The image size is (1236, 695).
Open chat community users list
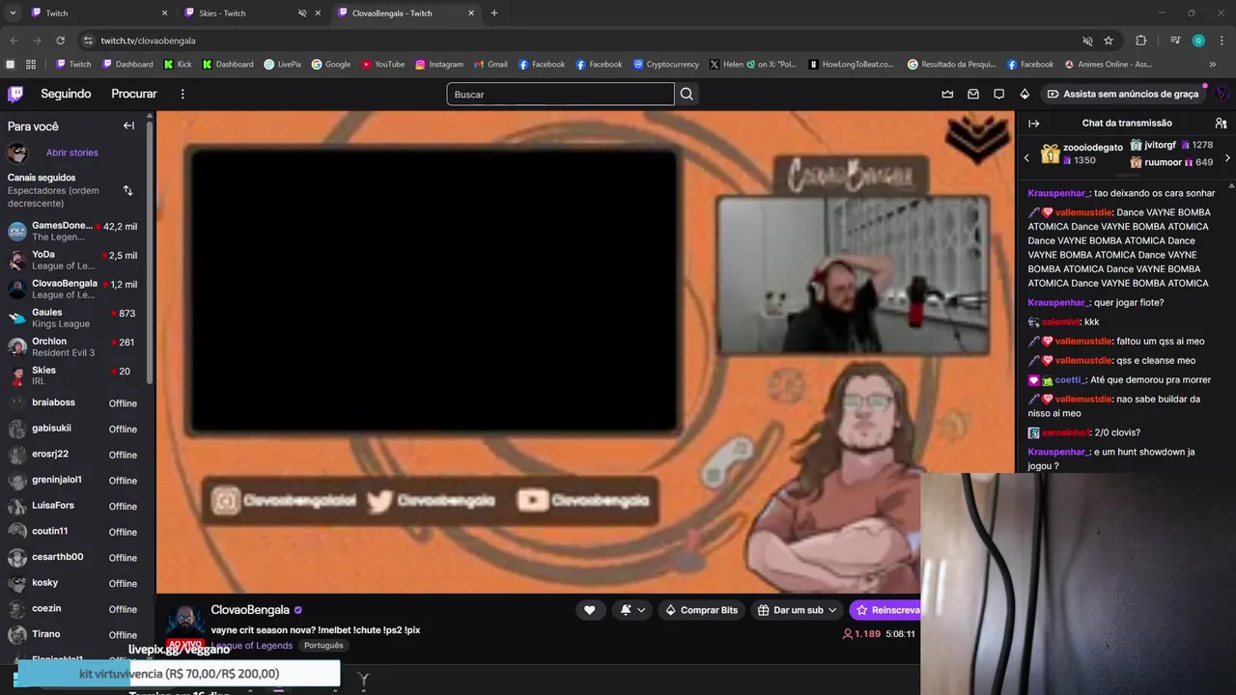pyautogui.click(x=1221, y=123)
